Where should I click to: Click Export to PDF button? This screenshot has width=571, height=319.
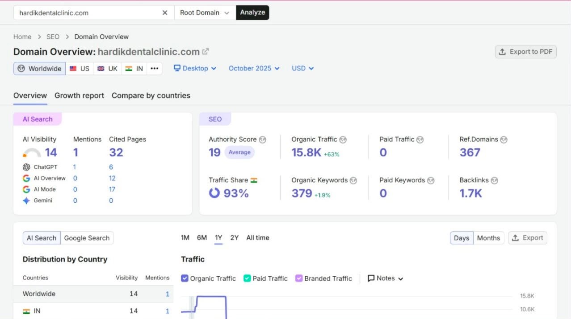coord(525,52)
